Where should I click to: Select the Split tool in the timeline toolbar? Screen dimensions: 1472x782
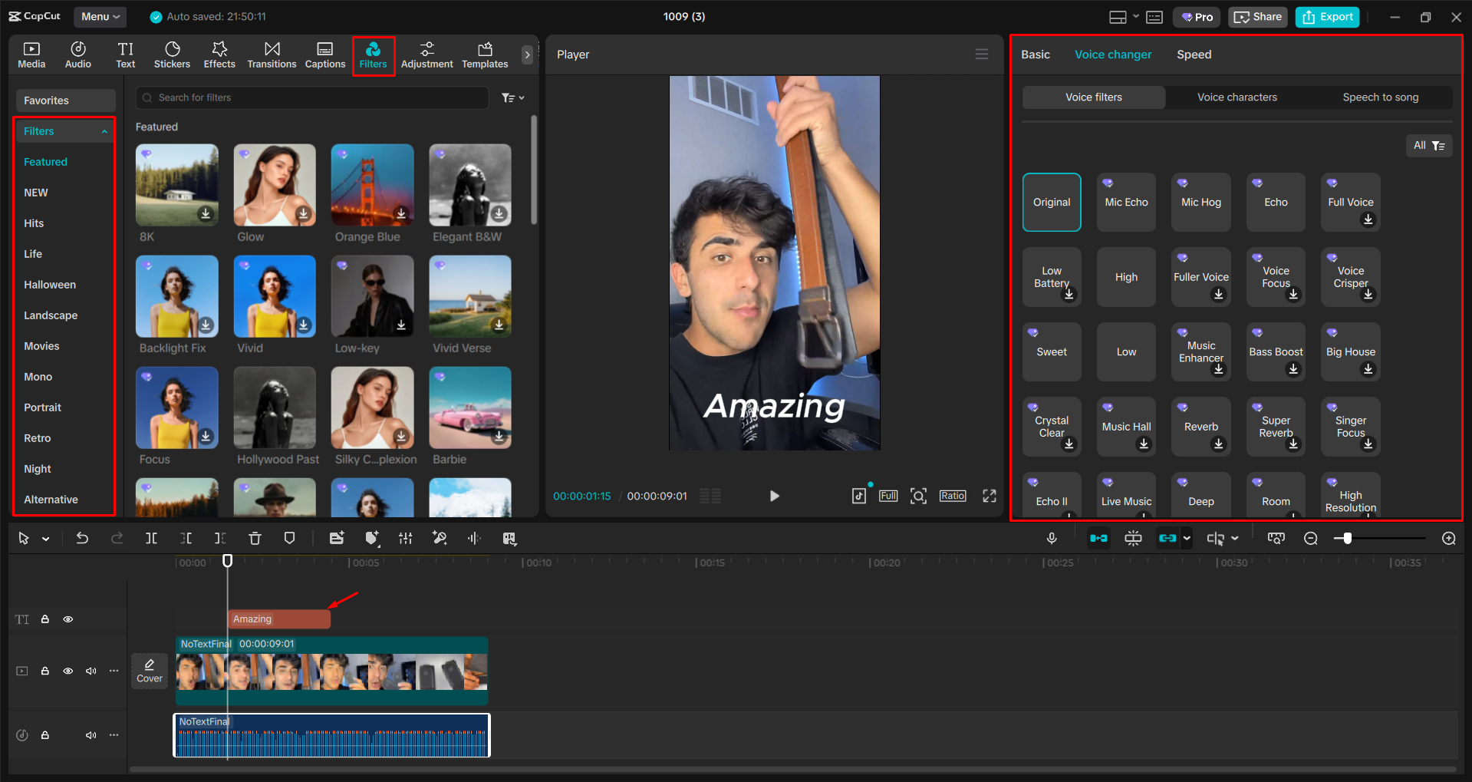pos(151,538)
